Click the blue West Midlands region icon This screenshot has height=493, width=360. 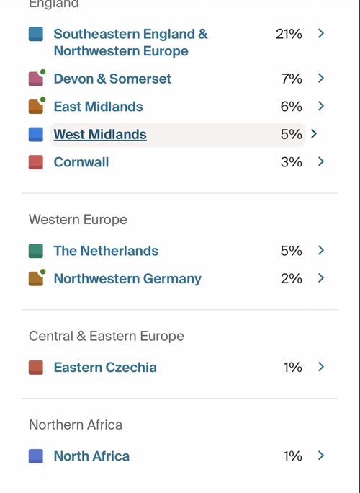pyautogui.click(x=36, y=134)
